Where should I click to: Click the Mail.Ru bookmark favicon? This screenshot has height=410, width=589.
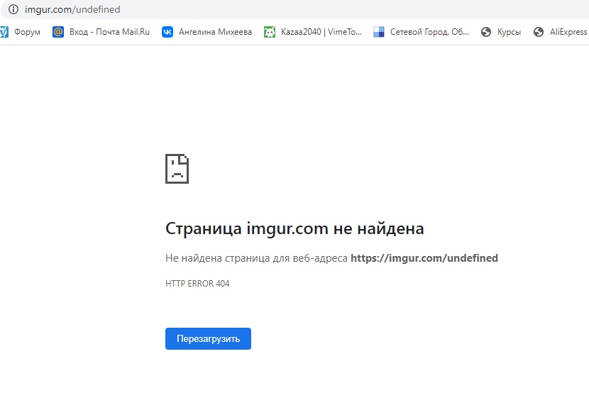pyautogui.click(x=58, y=32)
